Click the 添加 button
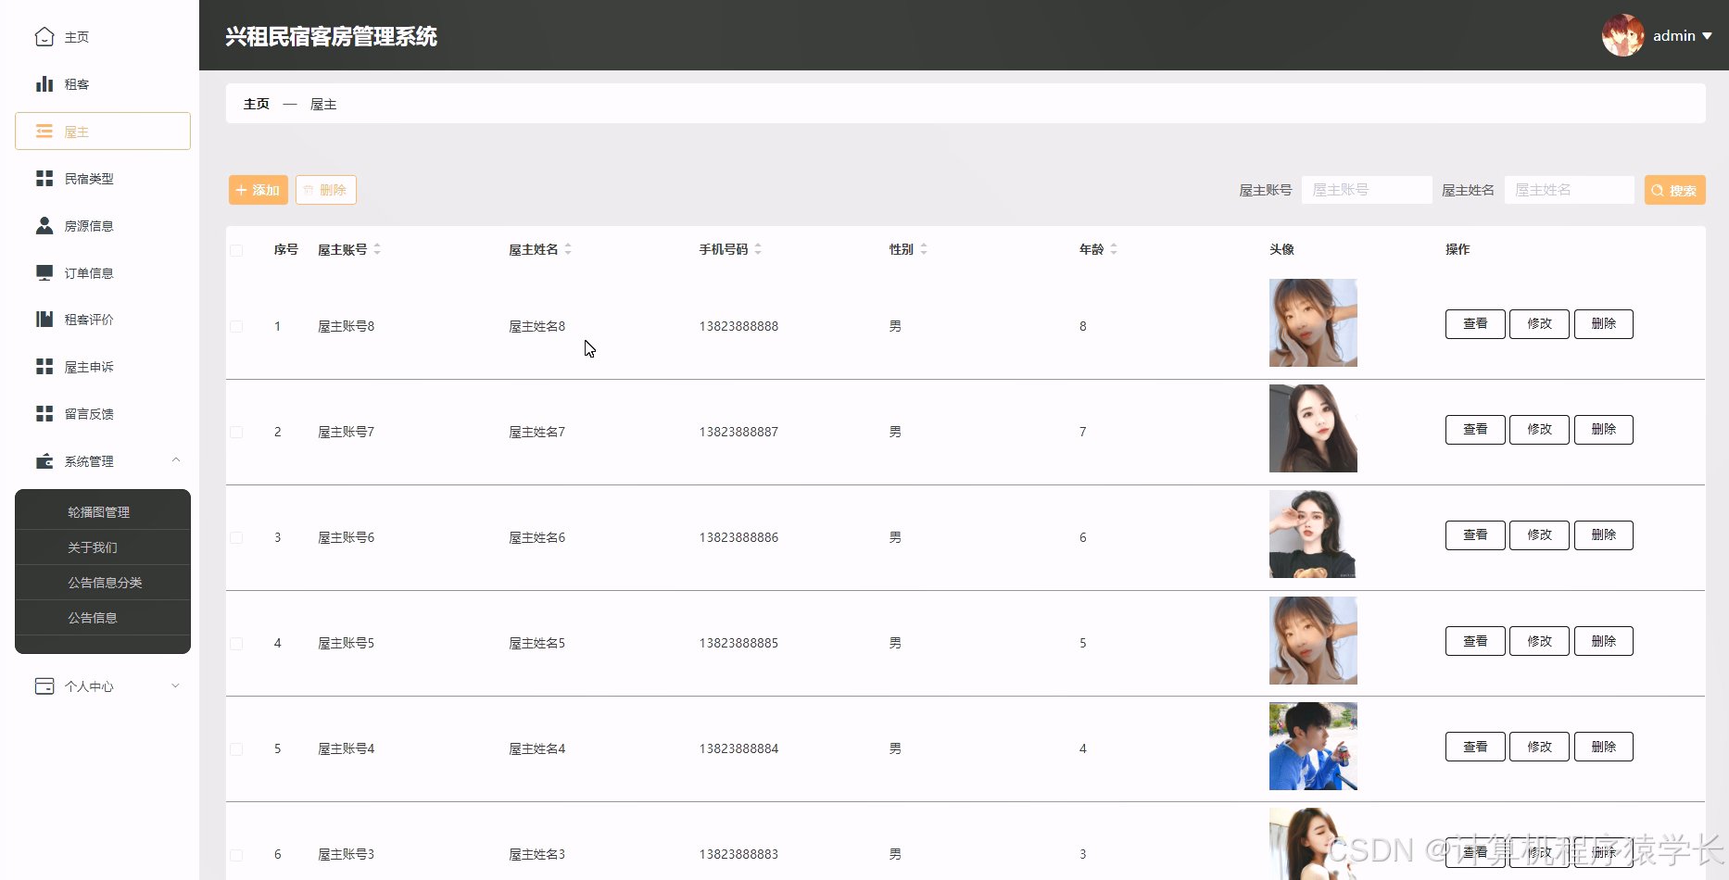The width and height of the screenshot is (1729, 880). tap(259, 190)
